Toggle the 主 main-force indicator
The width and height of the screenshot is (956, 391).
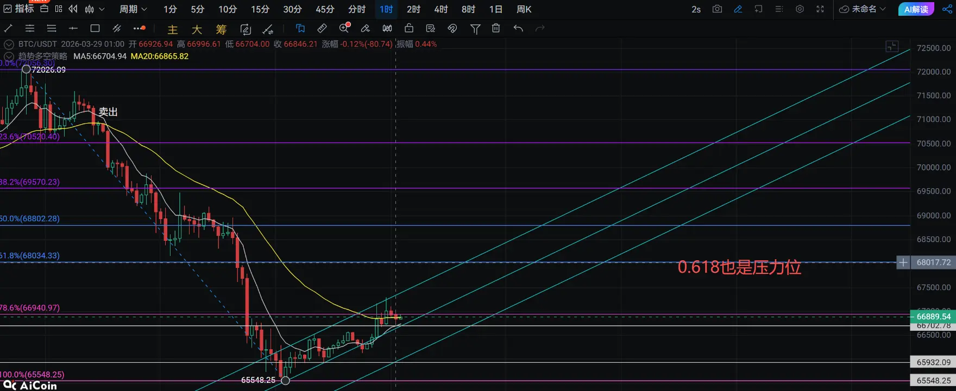[173, 29]
